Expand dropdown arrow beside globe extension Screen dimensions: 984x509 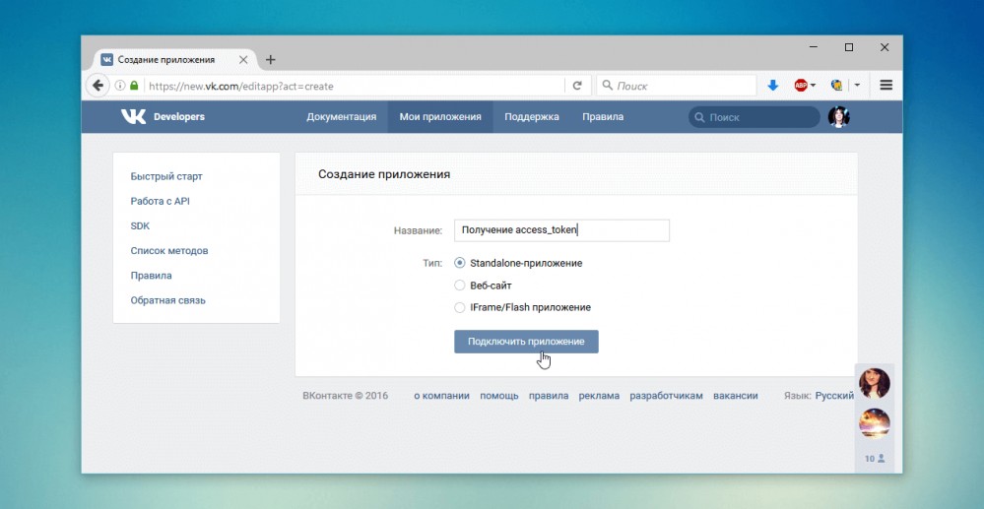[857, 86]
